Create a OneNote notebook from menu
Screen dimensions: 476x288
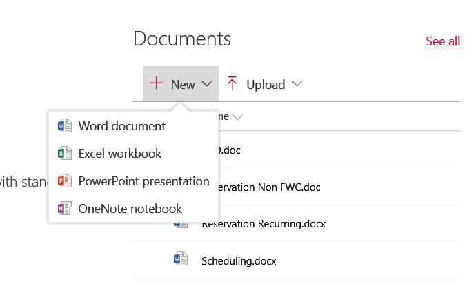pyautogui.click(x=130, y=209)
